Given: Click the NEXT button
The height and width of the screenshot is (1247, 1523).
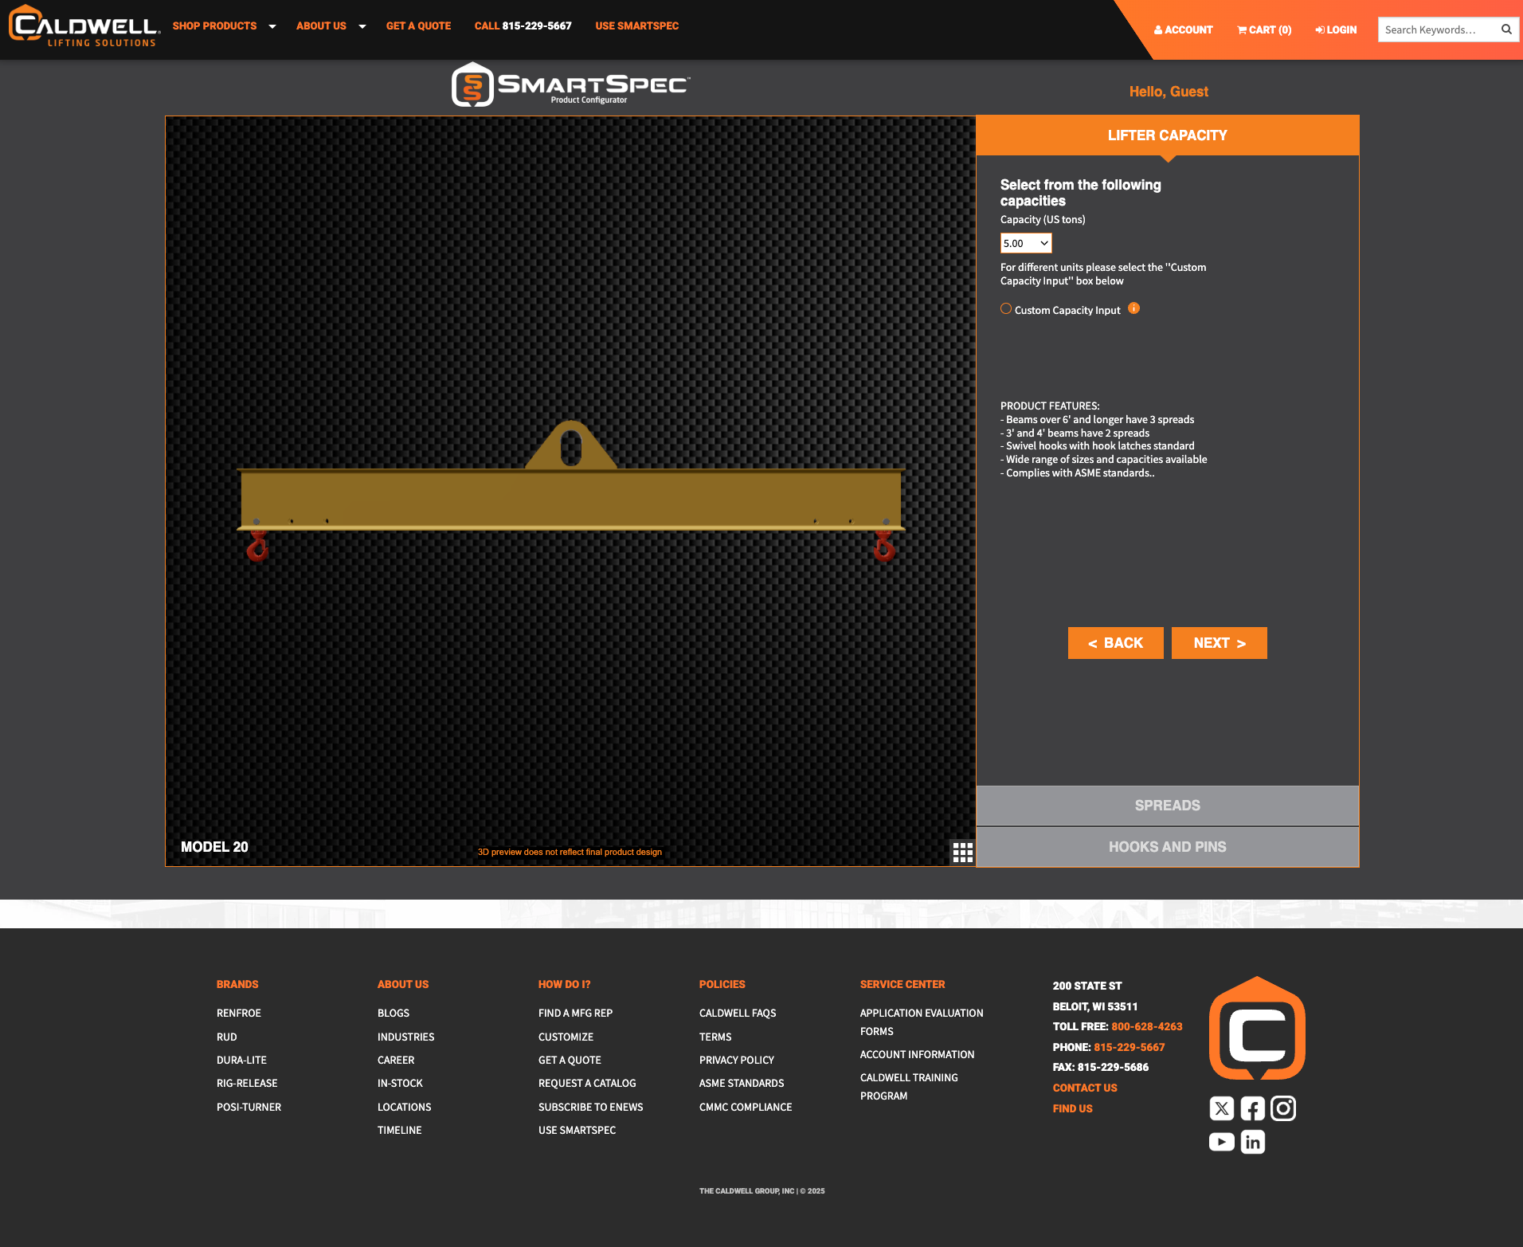Looking at the screenshot, I should (1219, 643).
